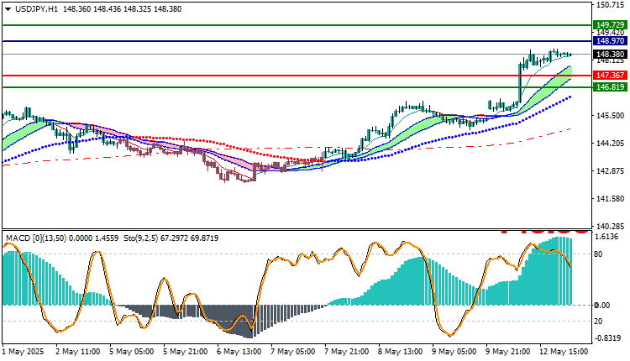Click the 150.715 price axis value
The width and height of the screenshot is (630, 361).
point(611,5)
